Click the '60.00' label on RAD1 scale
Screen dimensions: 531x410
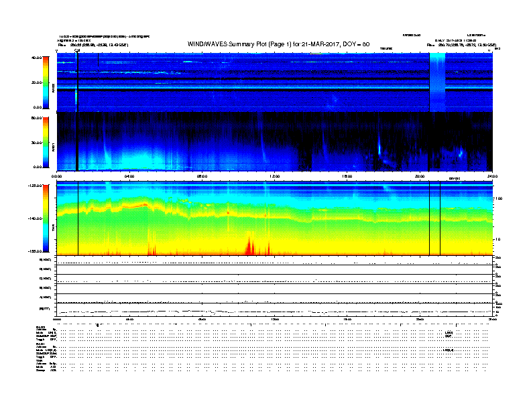click(37, 118)
